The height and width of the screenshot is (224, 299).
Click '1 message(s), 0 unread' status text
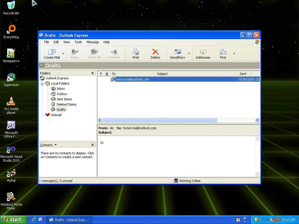56,181
